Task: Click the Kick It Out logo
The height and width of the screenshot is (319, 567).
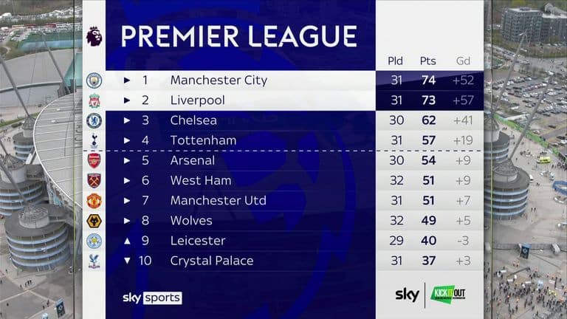Action: pyautogui.click(x=448, y=295)
